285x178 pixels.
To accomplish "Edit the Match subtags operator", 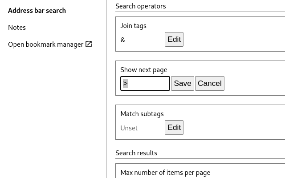I will click(174, 128).
